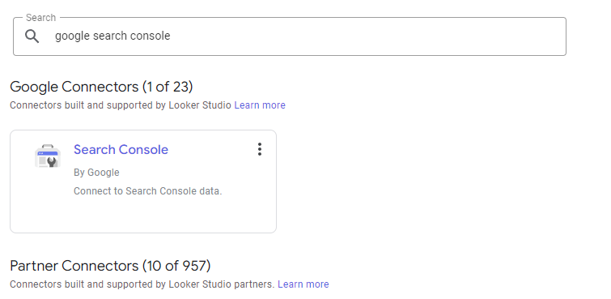Click the "(10 of 957)" partner connector count
The height and width of the screenshot is (299, 611).
click(x=176, y=266)
